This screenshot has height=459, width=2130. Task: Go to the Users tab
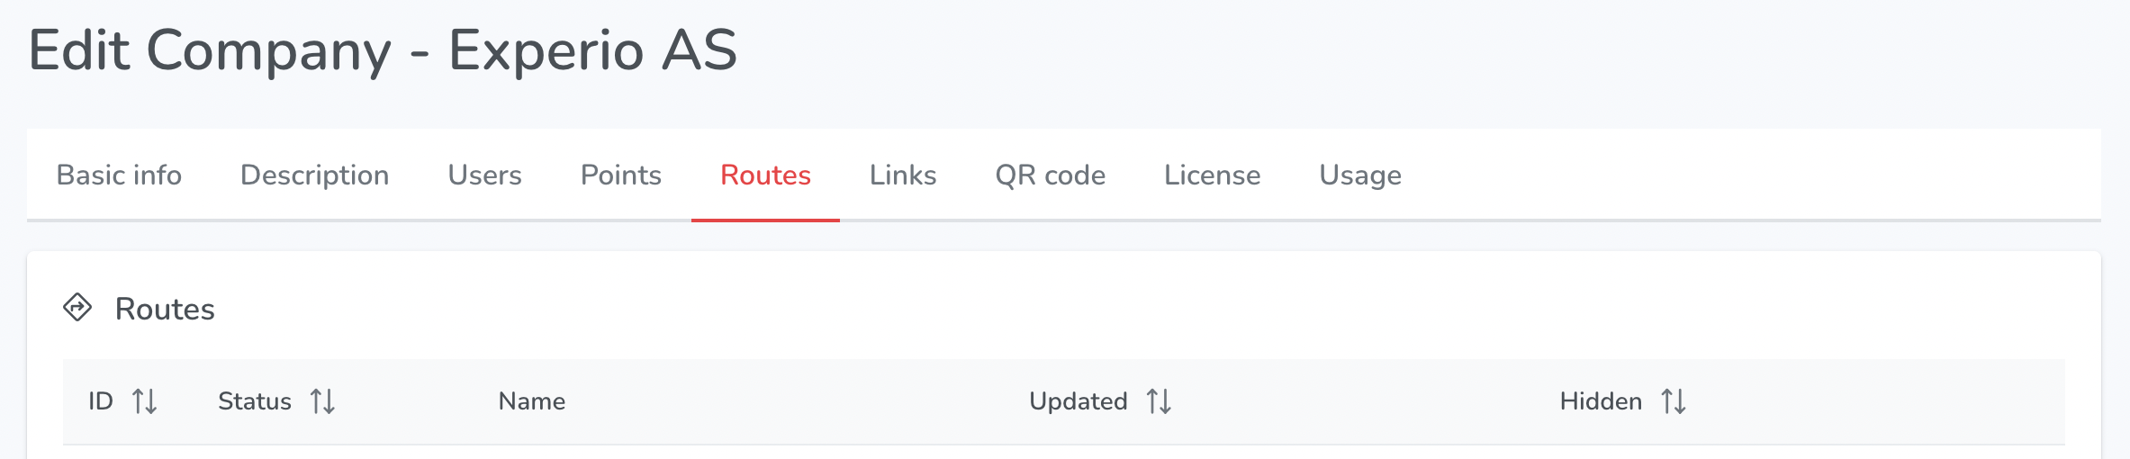(x=484, y=175)
